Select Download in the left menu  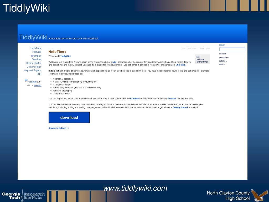[36, 59]
